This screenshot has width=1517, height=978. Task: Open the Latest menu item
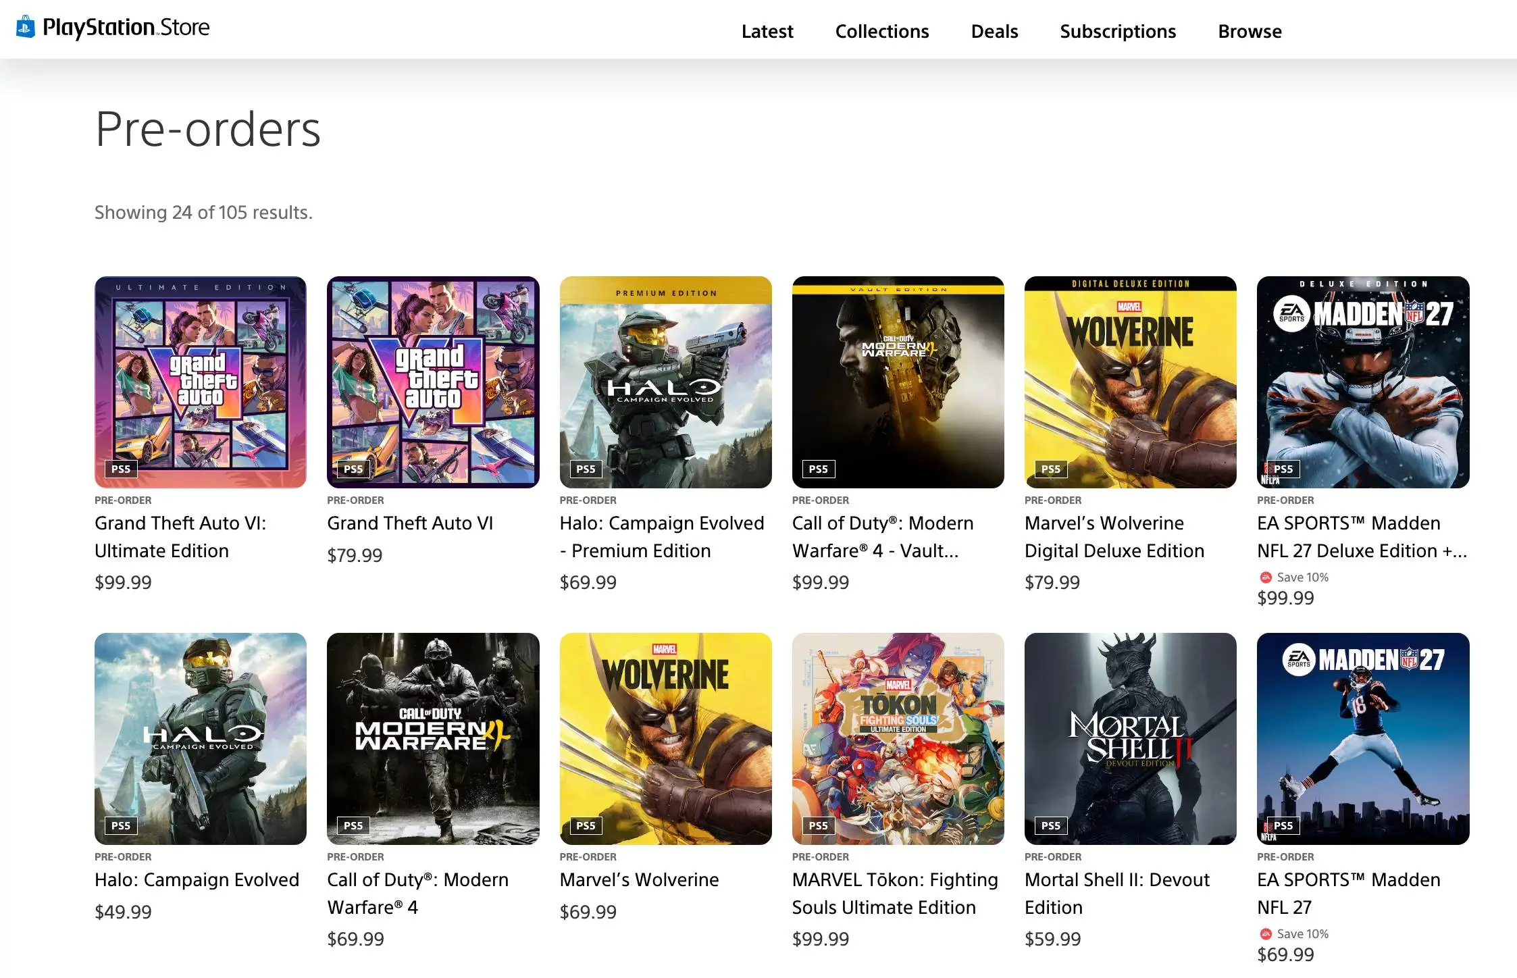(767, 31)
